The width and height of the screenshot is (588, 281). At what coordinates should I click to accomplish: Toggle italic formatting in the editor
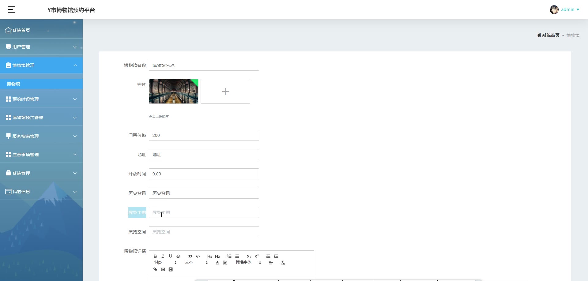pyautogui.click(x=163, y=256)
